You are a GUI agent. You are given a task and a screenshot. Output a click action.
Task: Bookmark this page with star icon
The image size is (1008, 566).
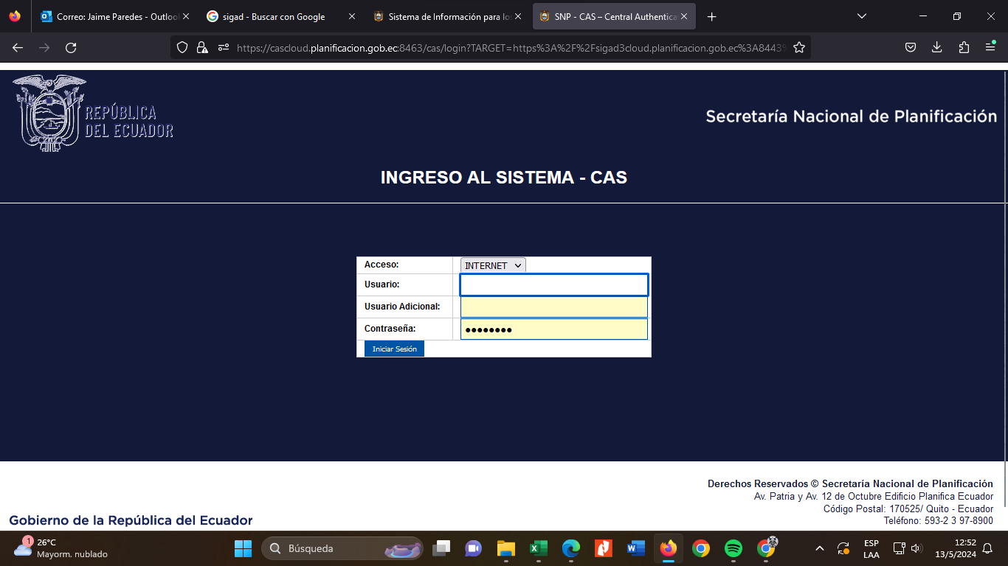[798, 48]
